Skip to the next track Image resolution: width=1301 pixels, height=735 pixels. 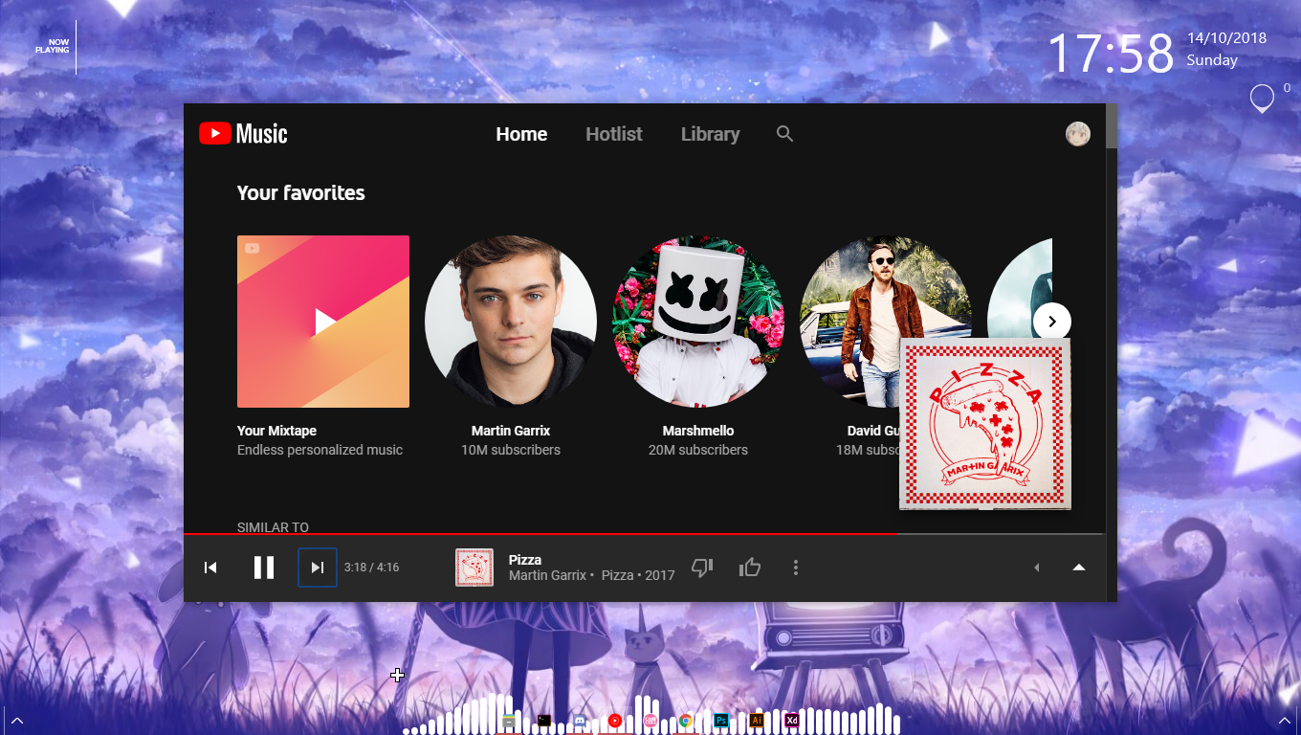[317, 567]
